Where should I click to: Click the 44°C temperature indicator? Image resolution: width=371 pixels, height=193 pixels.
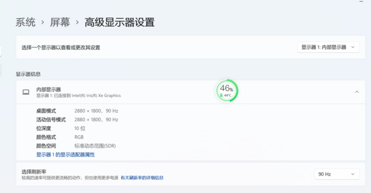point(227,95)
